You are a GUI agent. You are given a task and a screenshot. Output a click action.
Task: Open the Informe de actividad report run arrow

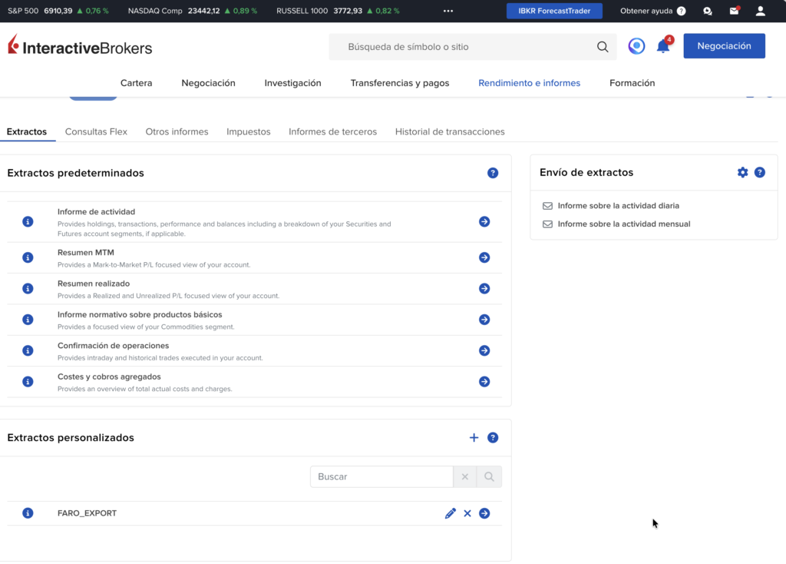click(x=484, y=221)
